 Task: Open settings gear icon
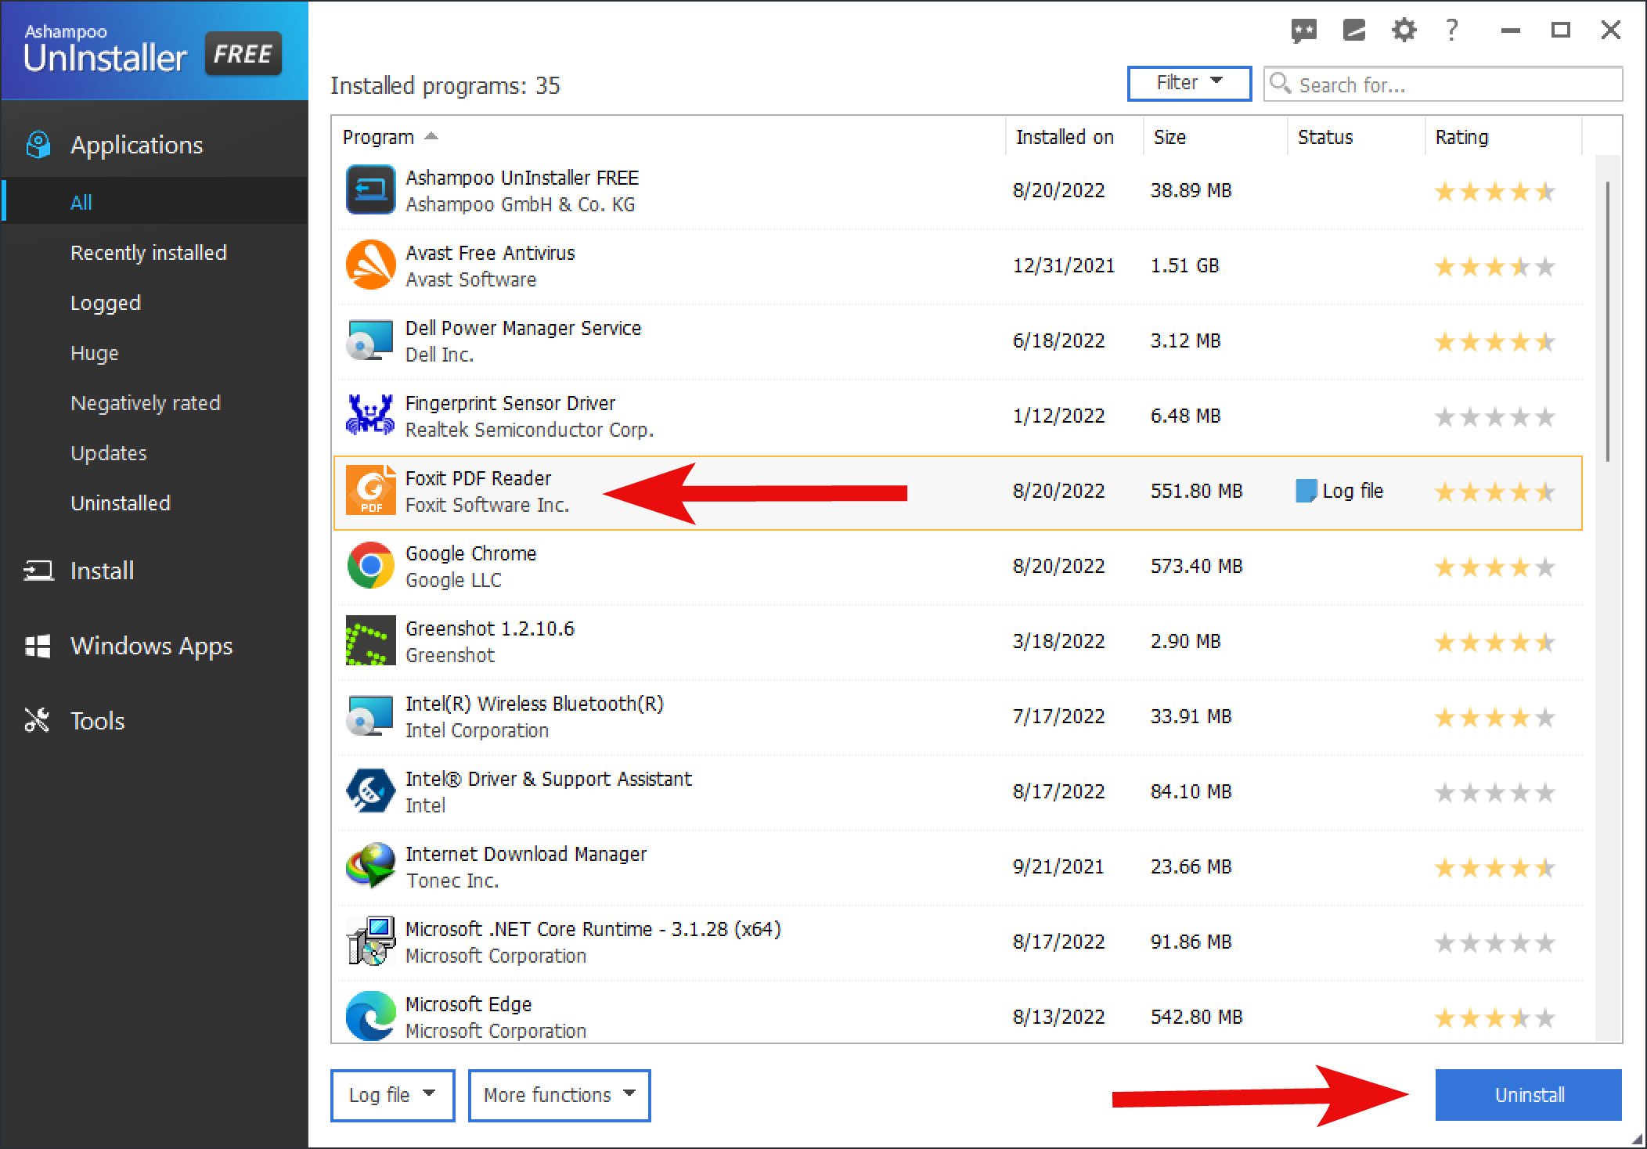pos(1404,31)
